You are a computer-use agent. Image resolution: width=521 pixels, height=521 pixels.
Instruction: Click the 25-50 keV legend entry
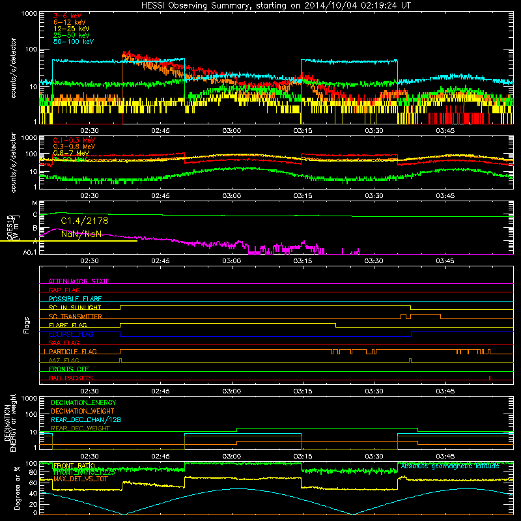tap(72, 35)
